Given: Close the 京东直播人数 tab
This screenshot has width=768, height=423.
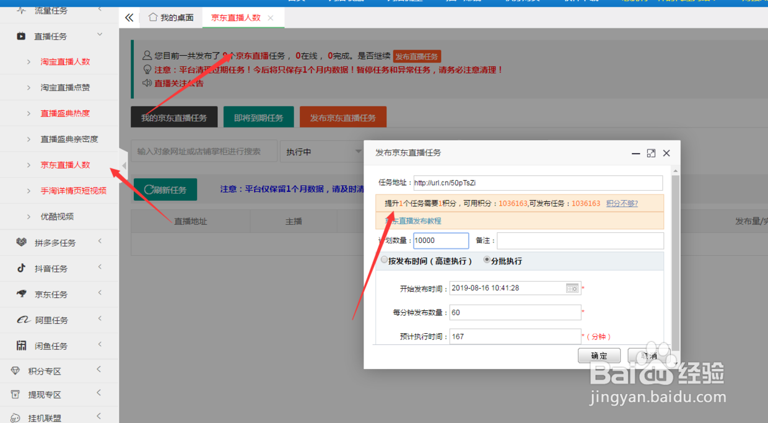Looking at the screenshot, I should [x=271, y=18].
